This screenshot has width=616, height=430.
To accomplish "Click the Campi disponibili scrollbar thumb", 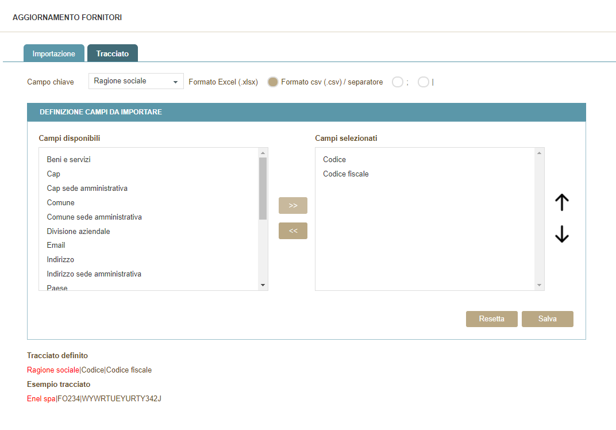I will [x=263, y=189].
